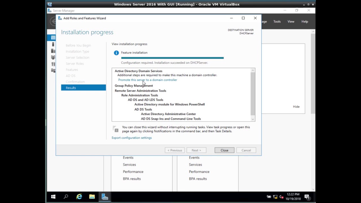Open left tile's Events link

click(128, 158)
